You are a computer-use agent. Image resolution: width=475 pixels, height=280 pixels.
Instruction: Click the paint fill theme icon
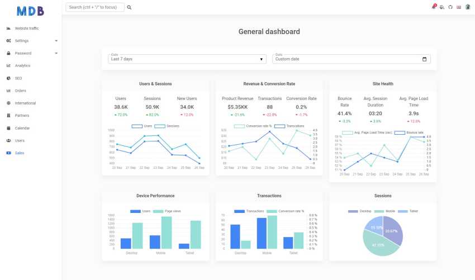(442, 7)
